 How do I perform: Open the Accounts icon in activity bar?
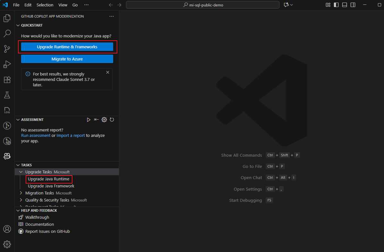pos(7,229)
